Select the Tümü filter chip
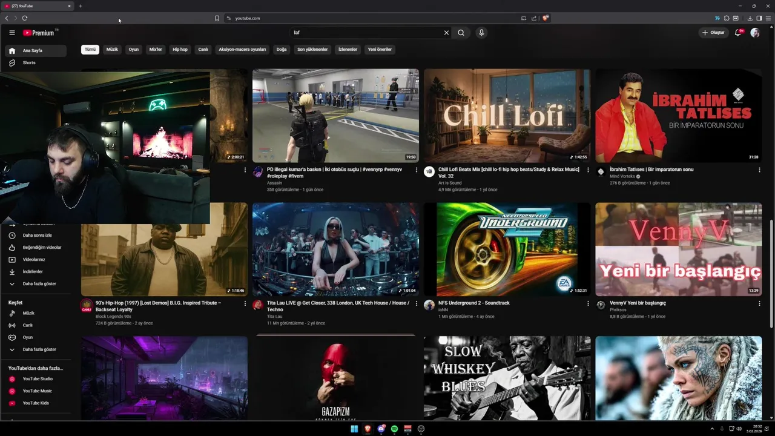This screenshot has height=436, width=775. (x=90, y=50)
